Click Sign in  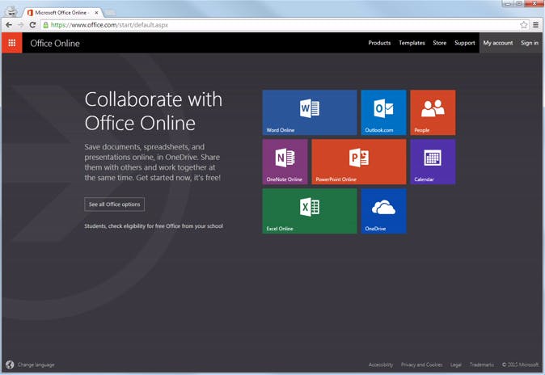click(530, 43)
